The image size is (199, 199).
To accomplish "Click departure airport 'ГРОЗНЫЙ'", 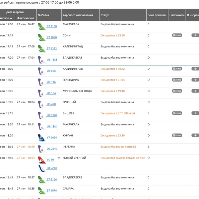I will point(69,102).
